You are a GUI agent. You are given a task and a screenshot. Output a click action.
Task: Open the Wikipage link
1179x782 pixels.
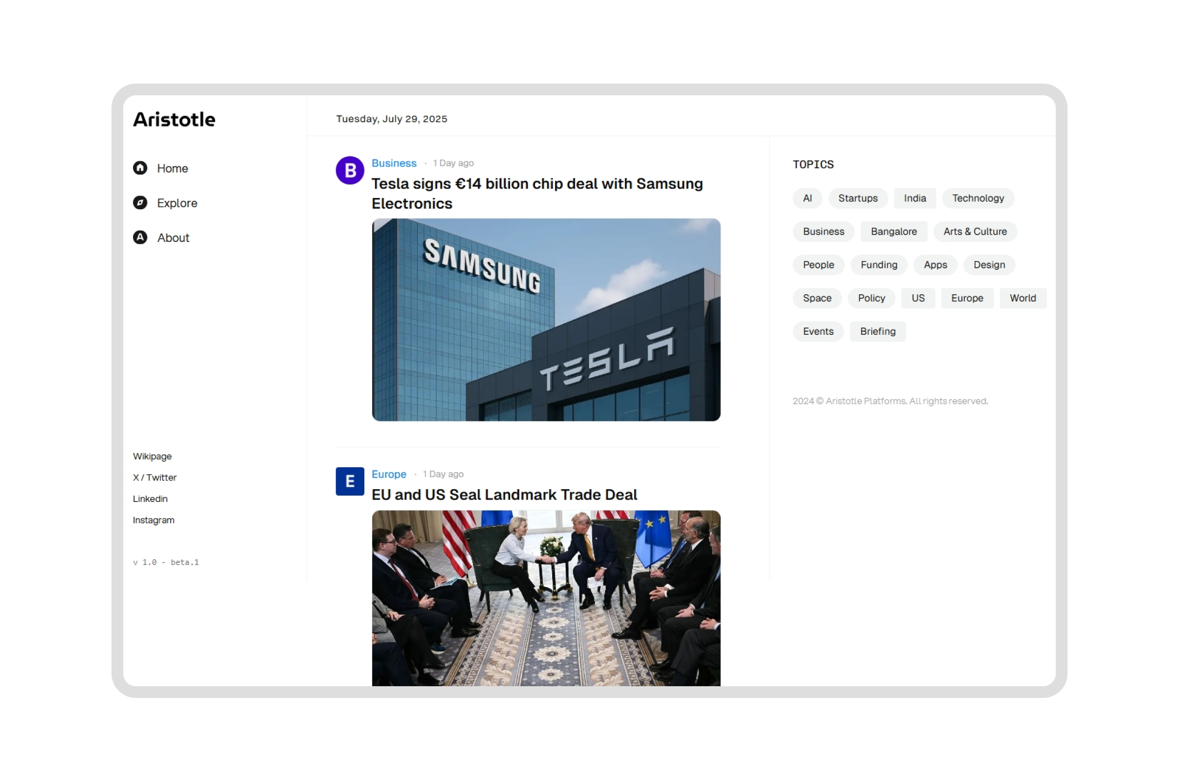pos(152,457)
